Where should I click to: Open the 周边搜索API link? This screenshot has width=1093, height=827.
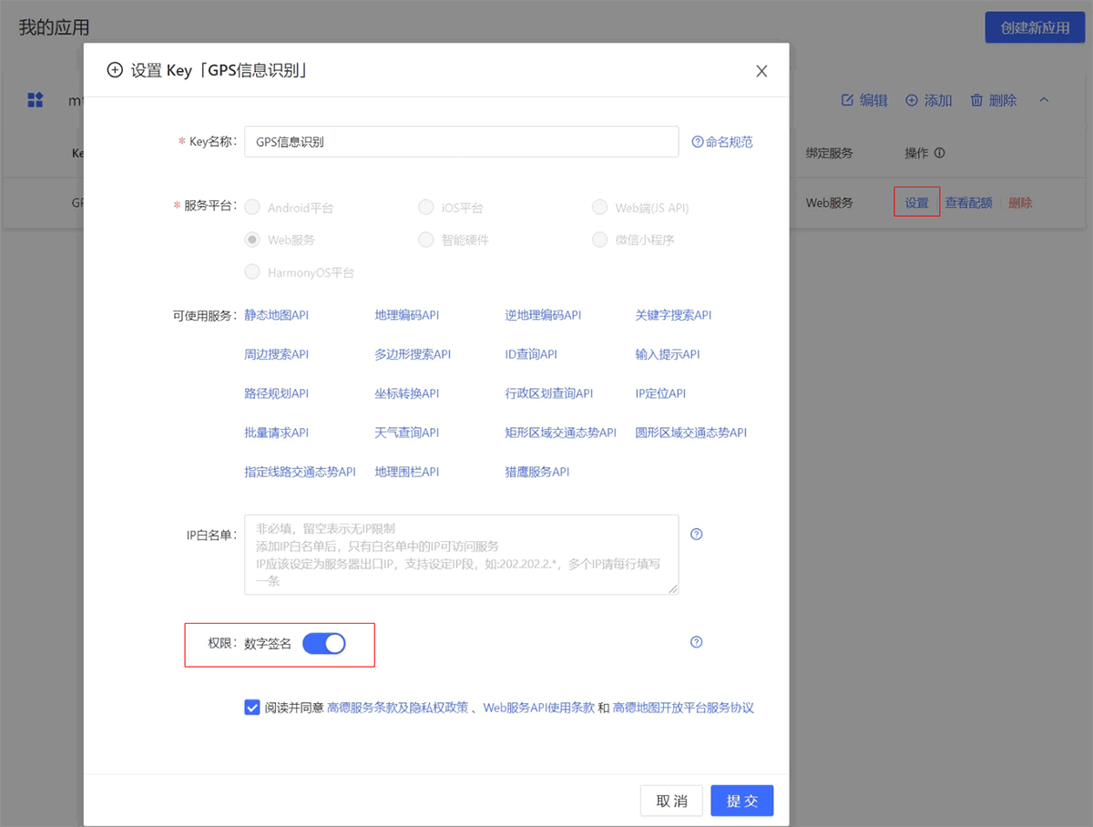(x=277, y=354)
